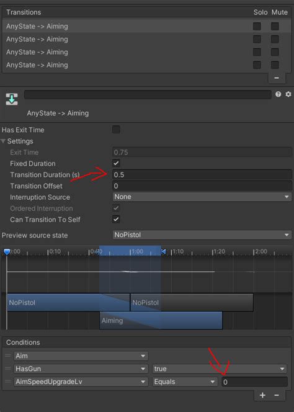Viewport: 294px width, 412px height.
Task: Open the Interruption Source dropdown
Action: 202,197
